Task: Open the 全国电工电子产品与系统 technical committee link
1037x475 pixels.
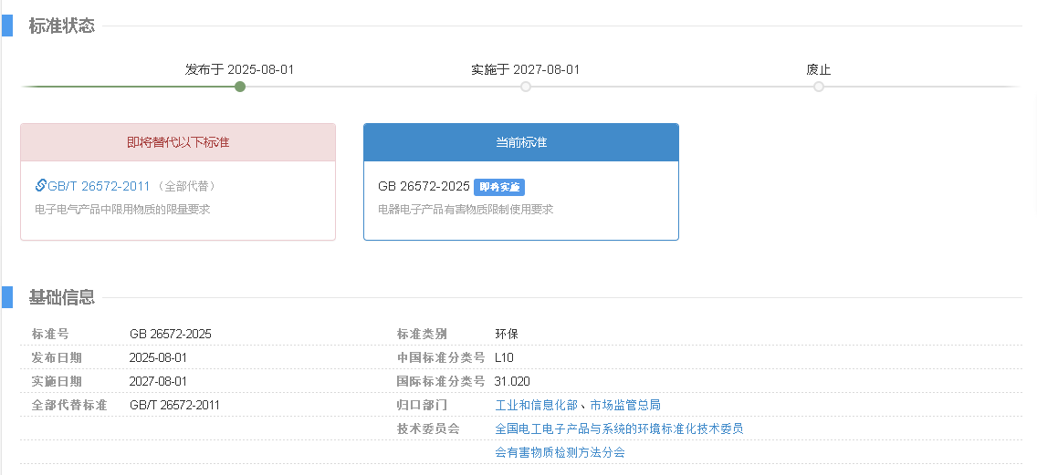Action: [x=619, y=429]
